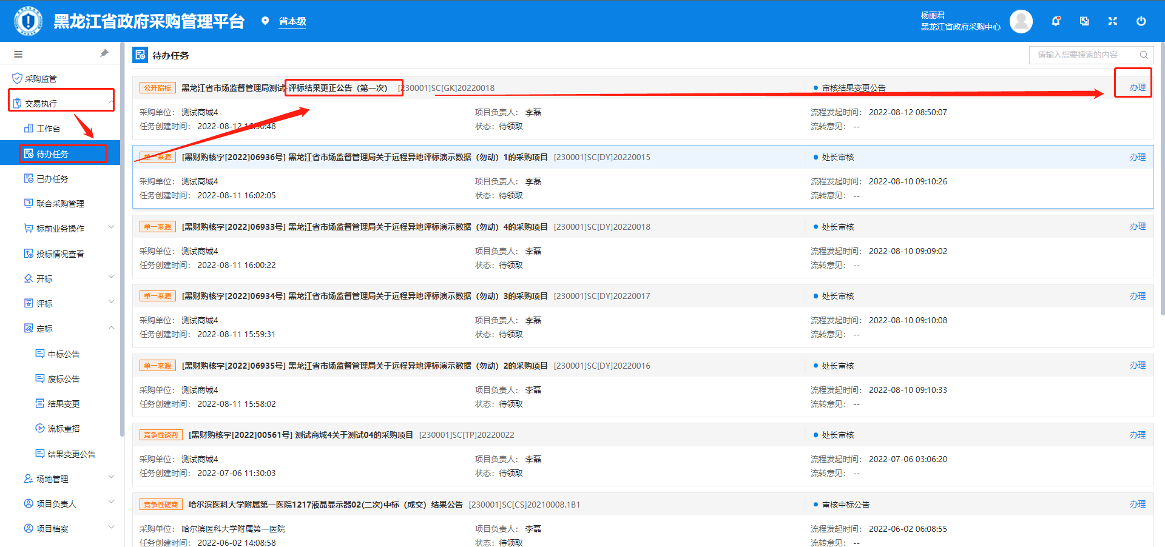
Task: Open 结果变更 under 定标
Action: coord(64,403)
